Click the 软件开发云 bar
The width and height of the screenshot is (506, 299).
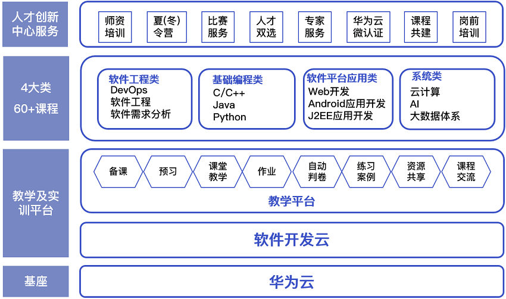292,240
